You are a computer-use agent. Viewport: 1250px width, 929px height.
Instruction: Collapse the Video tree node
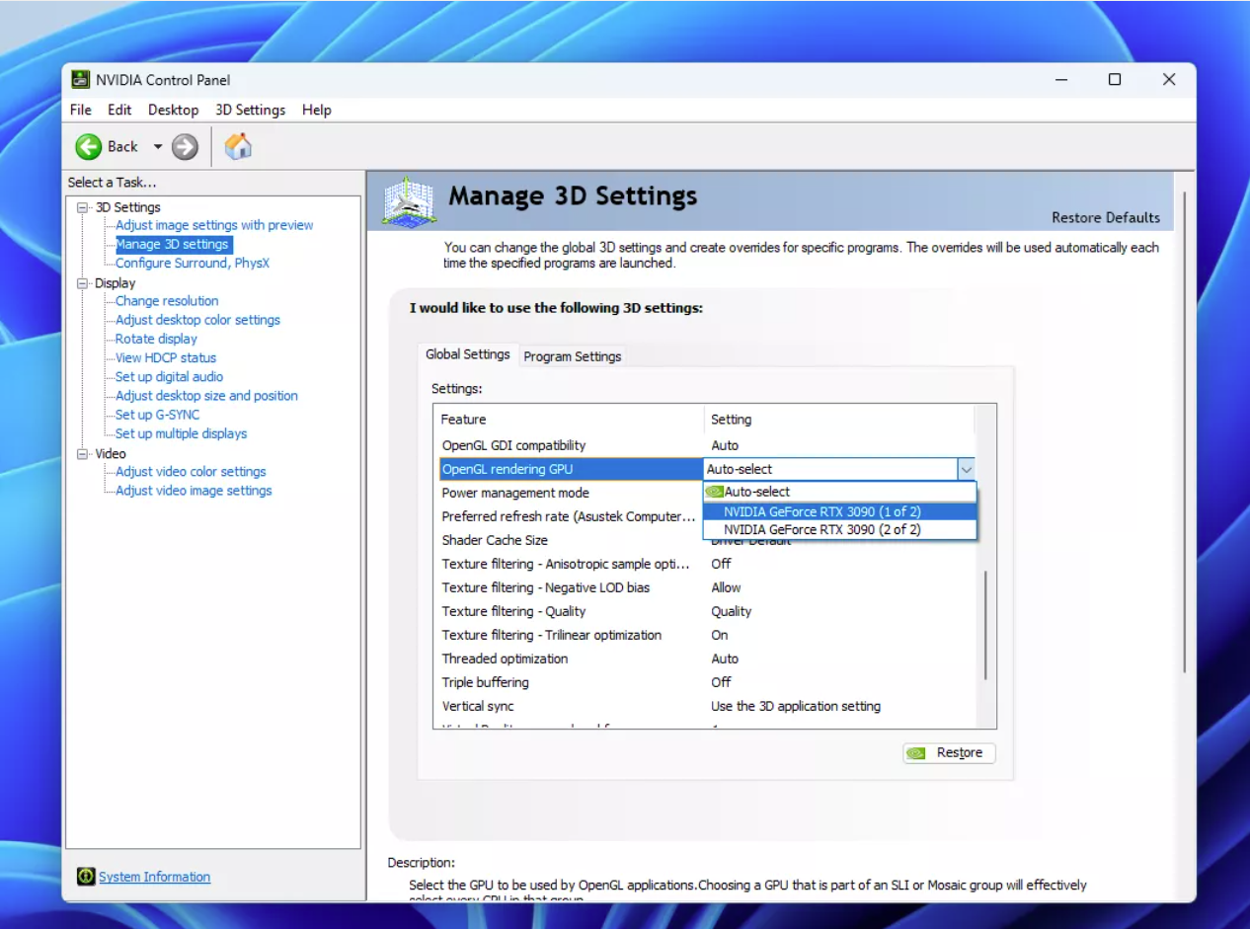(x=83, y=454)
